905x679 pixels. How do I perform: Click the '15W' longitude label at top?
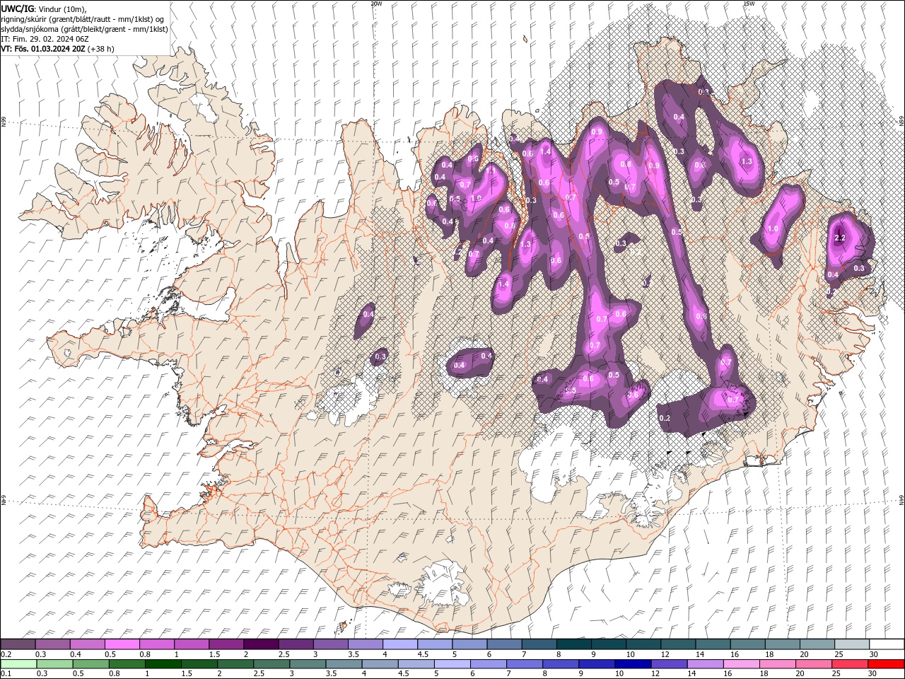pyautogui.click(x=748, y=4)
